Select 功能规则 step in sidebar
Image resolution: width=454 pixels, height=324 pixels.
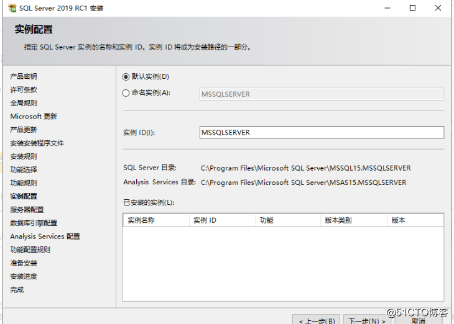(24, 183)
